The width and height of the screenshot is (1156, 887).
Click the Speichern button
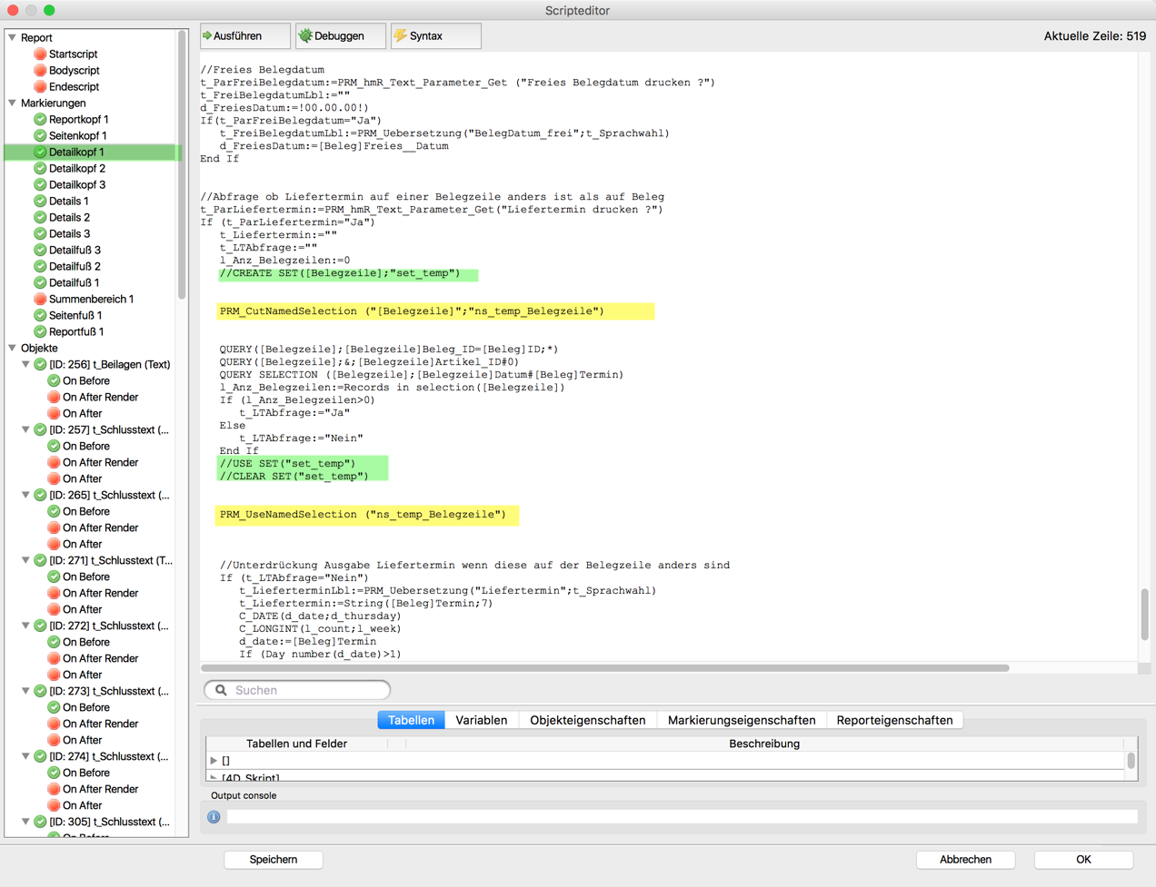click(274, 859)
